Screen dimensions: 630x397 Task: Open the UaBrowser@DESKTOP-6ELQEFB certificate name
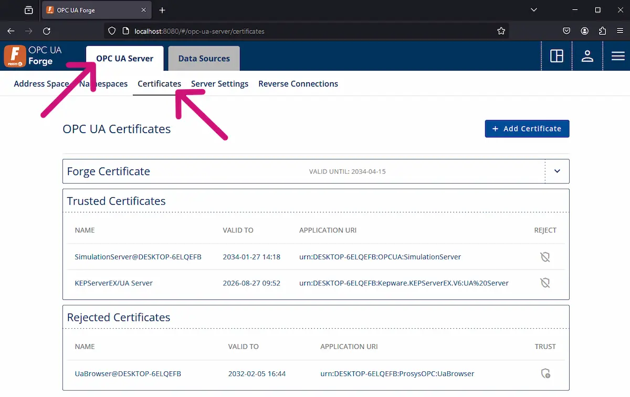pos(128,374)
